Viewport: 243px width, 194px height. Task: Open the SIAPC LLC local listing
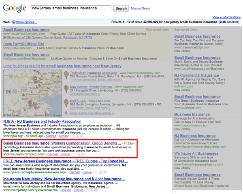click(78, 101)
